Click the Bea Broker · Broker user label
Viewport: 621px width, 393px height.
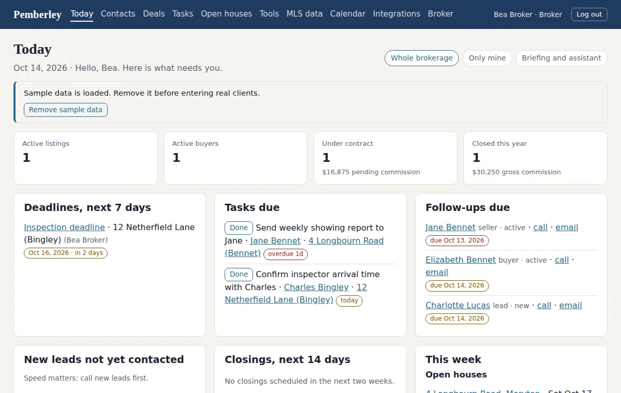point(528,14)
